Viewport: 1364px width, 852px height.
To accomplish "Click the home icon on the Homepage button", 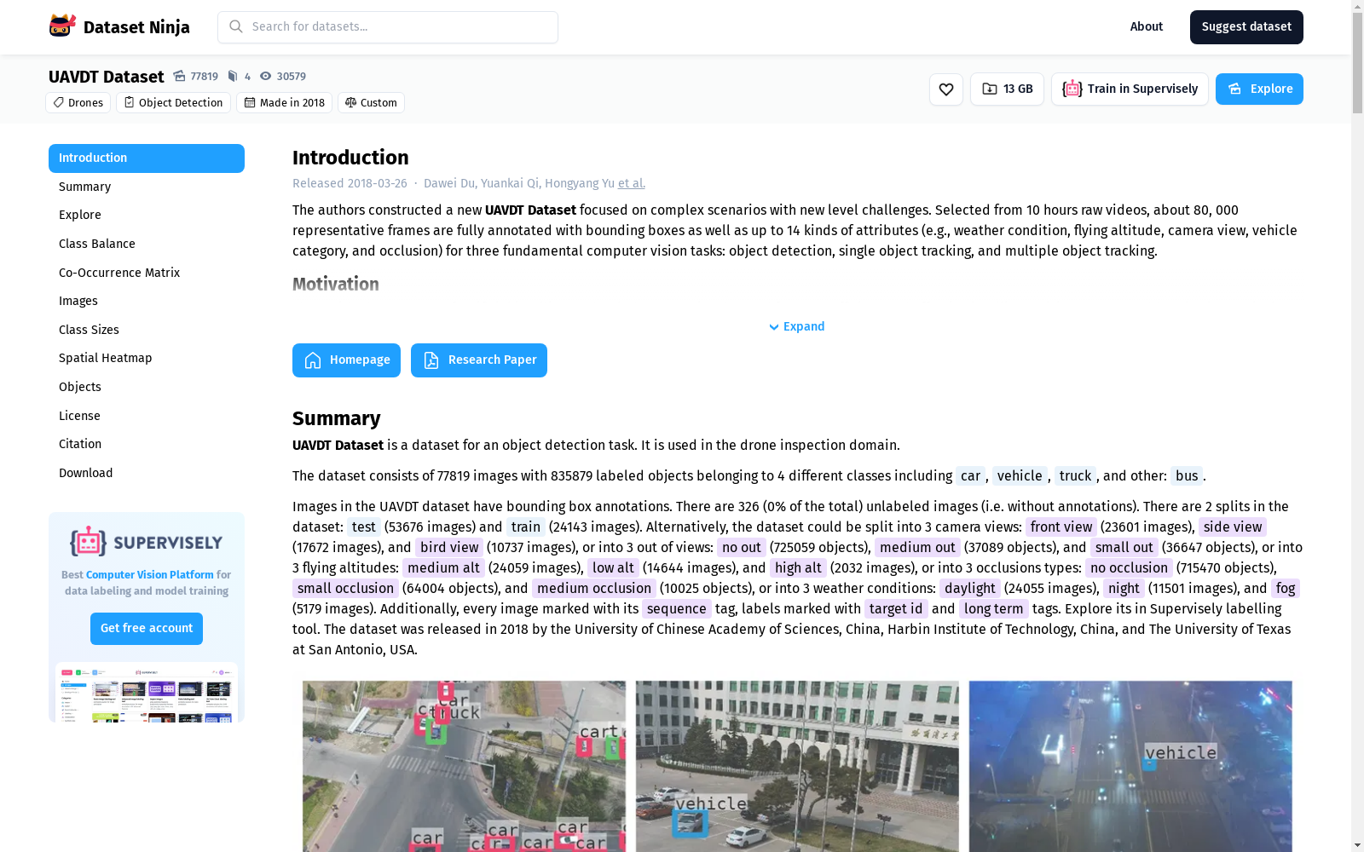I will click(x=313, y=360).
